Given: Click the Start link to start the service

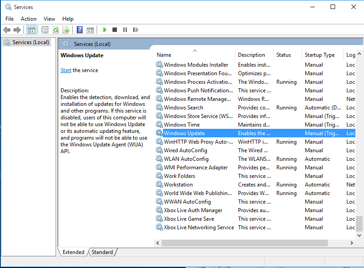Looking at the screenshot, I should pos(66,70).
